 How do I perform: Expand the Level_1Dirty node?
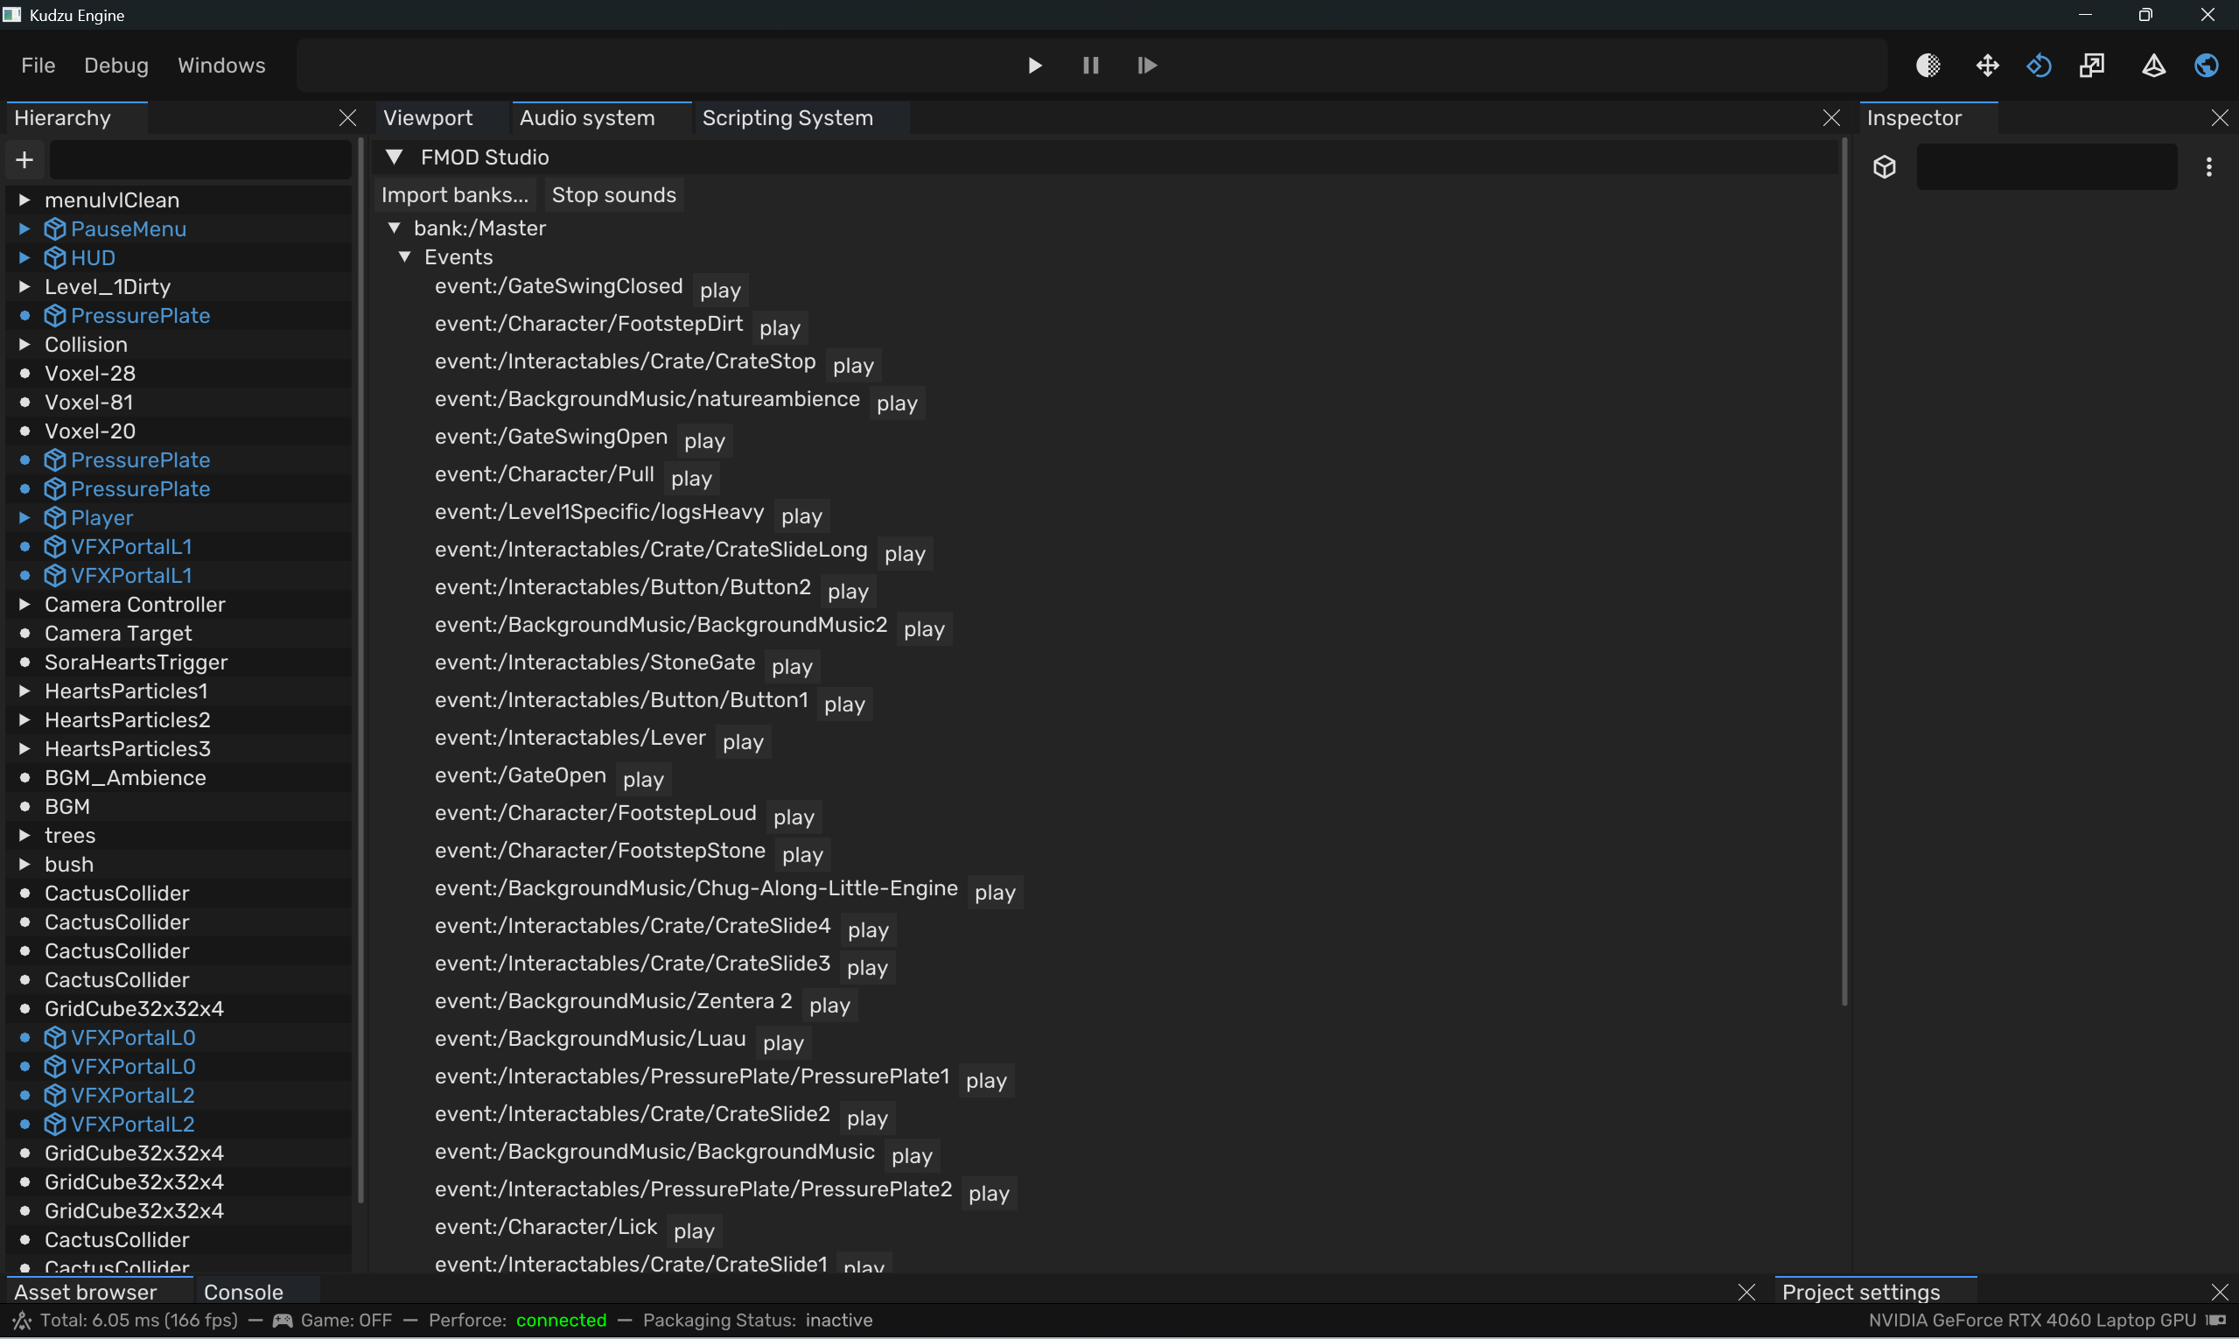tap(24, 287)
